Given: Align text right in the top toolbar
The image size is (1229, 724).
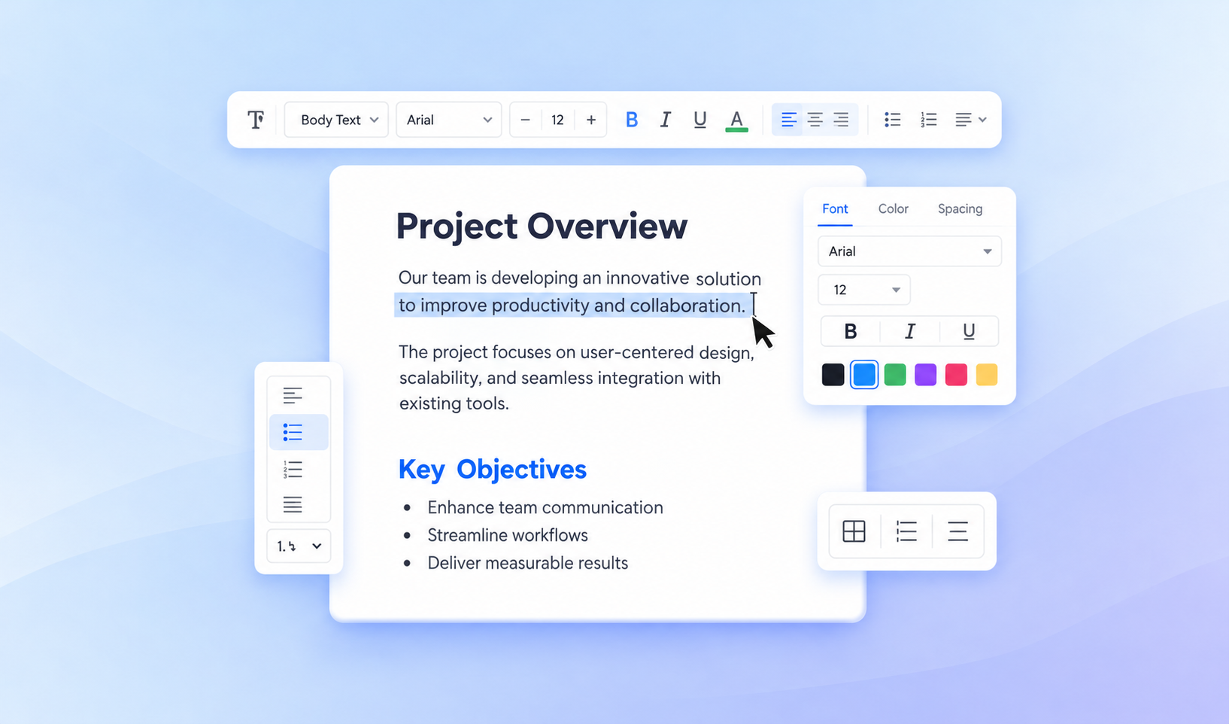Looking at the screenshot, I should (x=841, y=120).
